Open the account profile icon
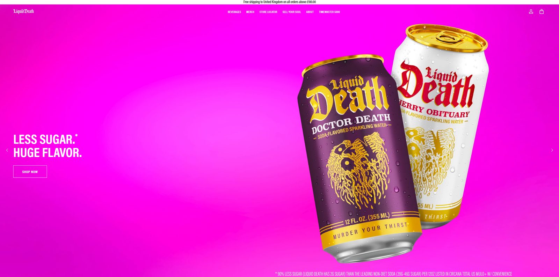The image size is (559, 277). click(531, 12)
